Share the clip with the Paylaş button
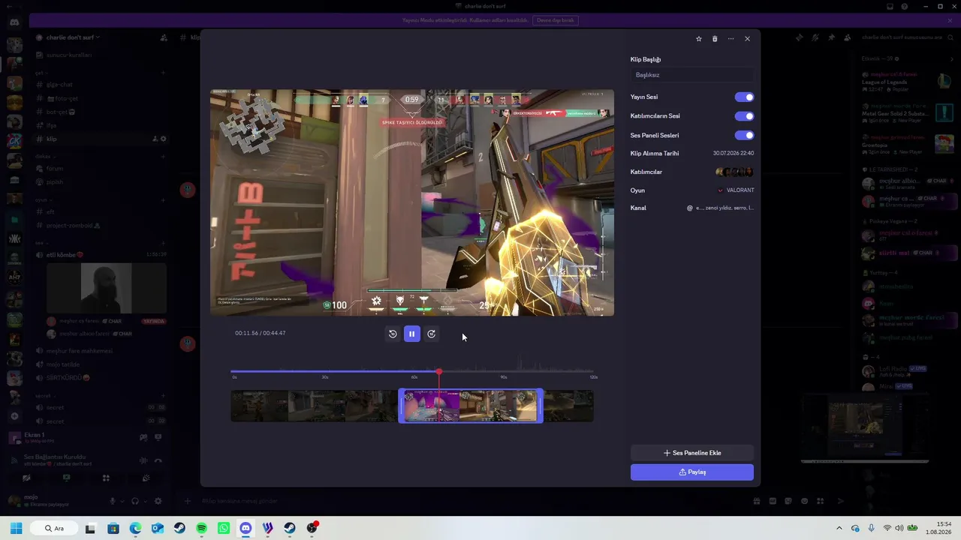 click(x=692, y=472)
